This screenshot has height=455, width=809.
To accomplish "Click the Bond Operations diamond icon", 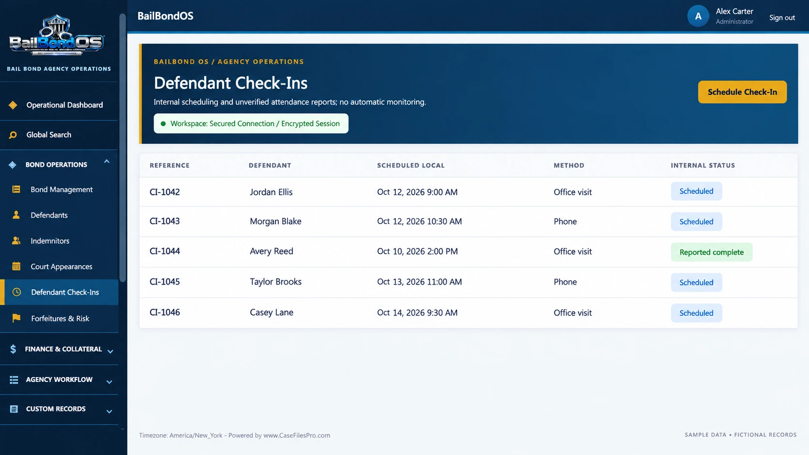I will pos(13,165).
